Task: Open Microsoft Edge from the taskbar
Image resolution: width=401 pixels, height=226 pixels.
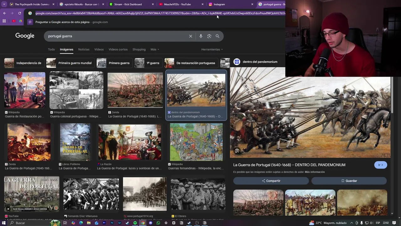Action: tap(81, 223)
